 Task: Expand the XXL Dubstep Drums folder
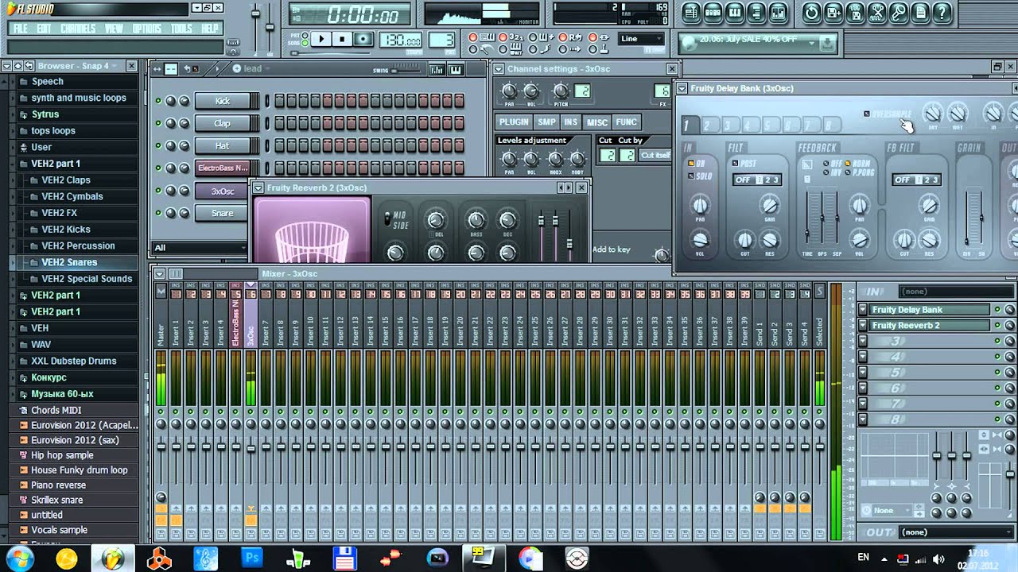coord(73,361)
